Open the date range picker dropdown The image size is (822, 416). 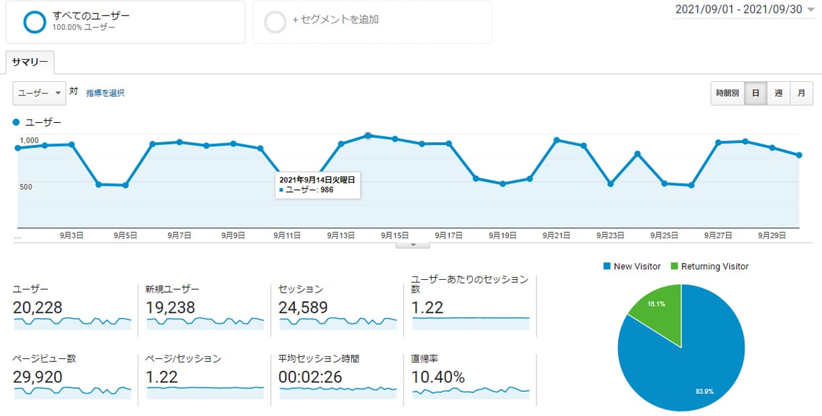(747, 10)
